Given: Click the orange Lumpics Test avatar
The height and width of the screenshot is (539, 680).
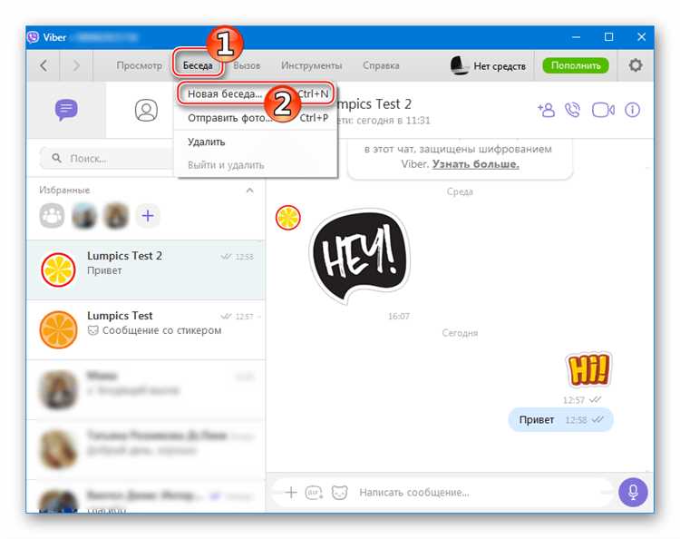Looking at the screenshot, I should (58, 329).
